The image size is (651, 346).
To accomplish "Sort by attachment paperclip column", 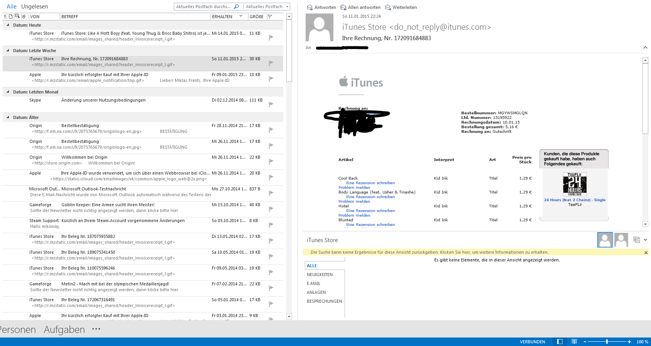I will pos(24,17).
